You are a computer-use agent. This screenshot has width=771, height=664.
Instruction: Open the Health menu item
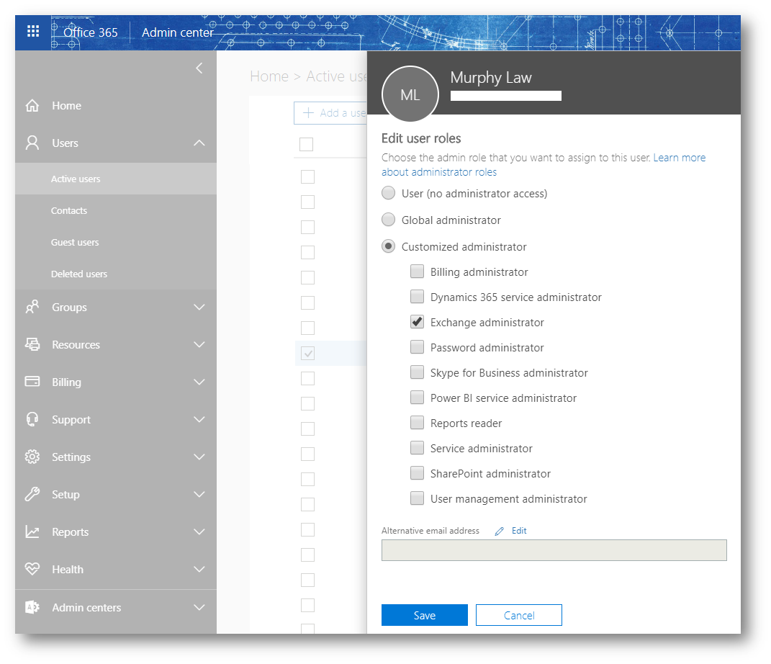(116, 569)
